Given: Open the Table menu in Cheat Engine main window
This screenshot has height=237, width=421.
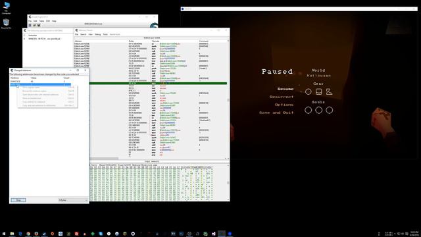Looking at the screenshot, I should pyautogui.click(x=41, y=21).
